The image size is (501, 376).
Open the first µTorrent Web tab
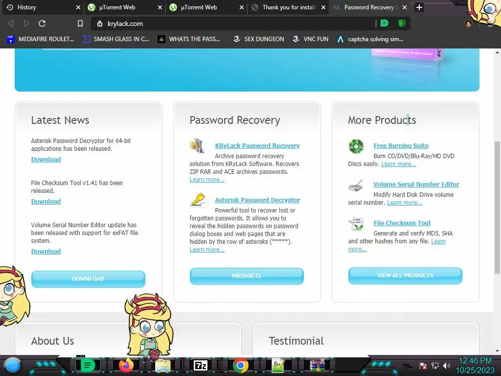[x=125, y=7]
